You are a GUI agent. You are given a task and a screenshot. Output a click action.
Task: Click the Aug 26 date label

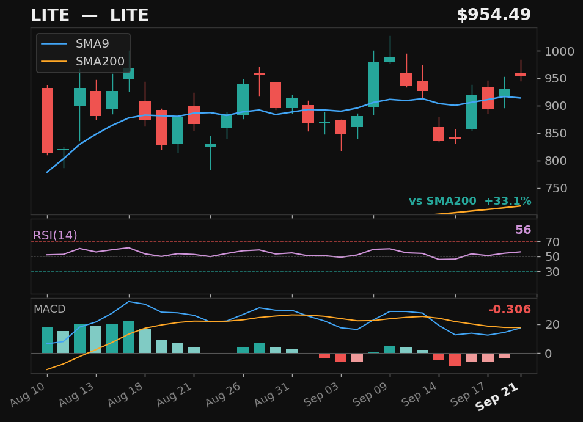224,395
